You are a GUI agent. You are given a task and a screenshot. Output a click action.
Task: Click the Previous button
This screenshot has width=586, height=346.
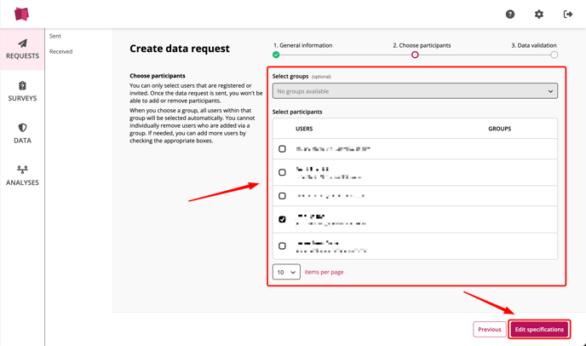pyautogui.click(x=489, y=329)
